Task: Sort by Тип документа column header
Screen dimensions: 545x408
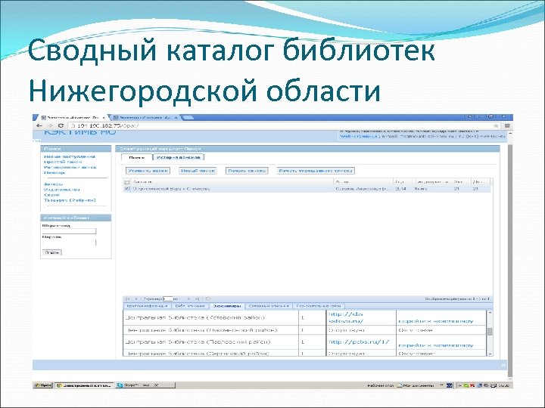Action: (x=432, y=182)
